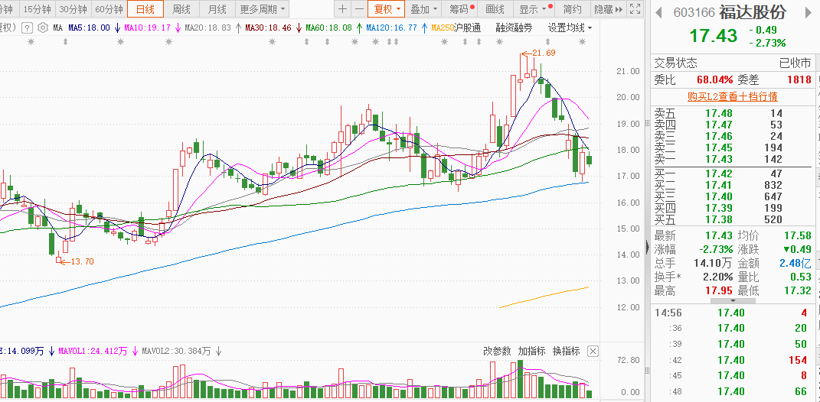Image resolution: width=820 pixels, height=402 pixels.
Task: Click the event star marker above the 21.69 peak area at far right
Action: coord(582,42)
